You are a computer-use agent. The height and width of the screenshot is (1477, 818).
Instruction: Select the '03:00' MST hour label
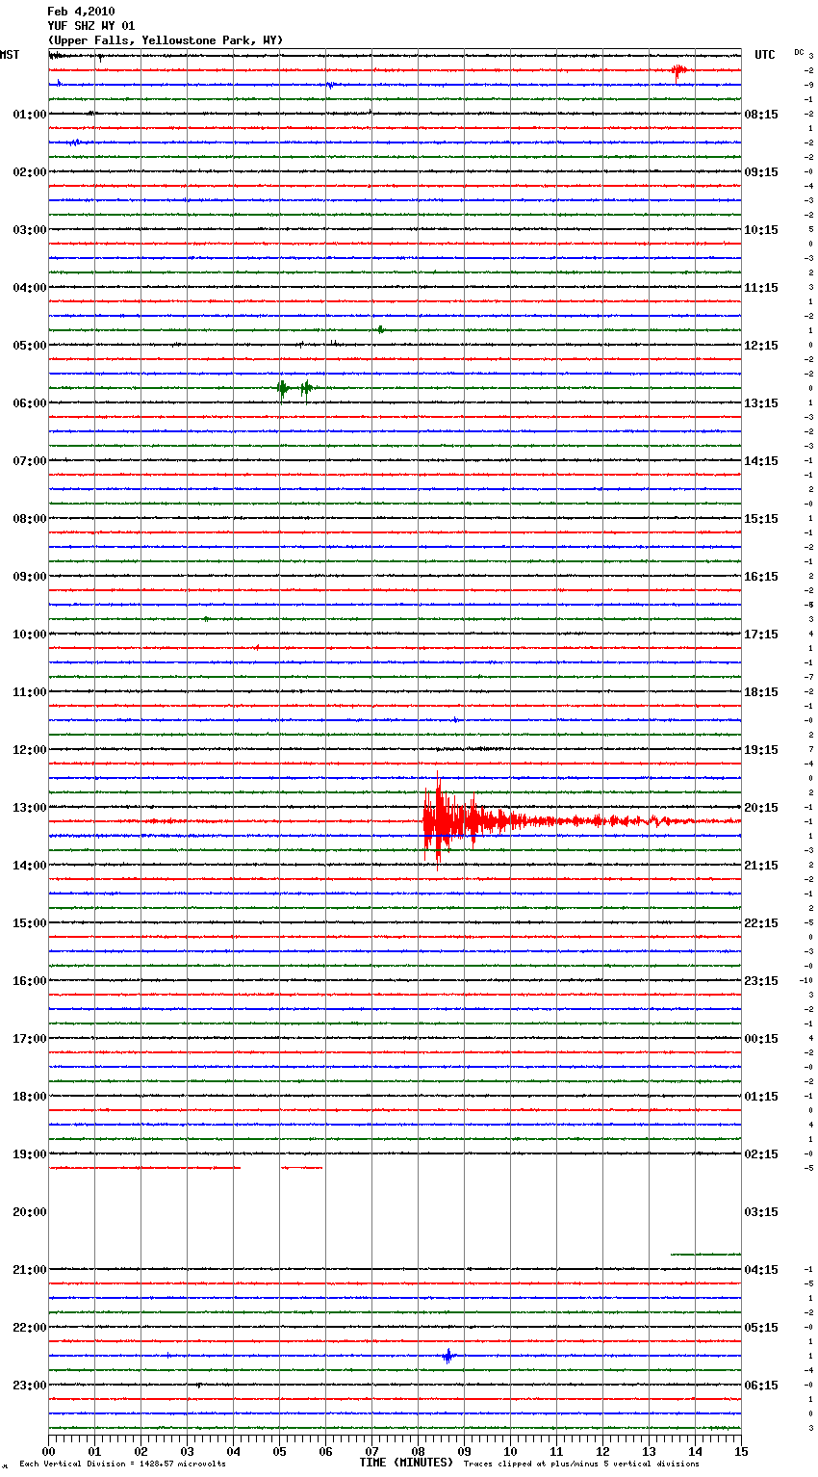[29, 230]
